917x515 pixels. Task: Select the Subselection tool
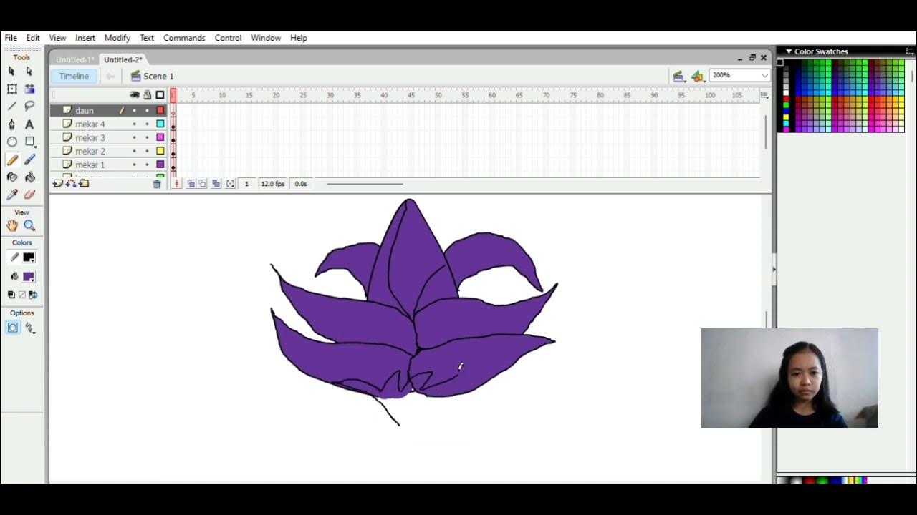pos(29,72)
